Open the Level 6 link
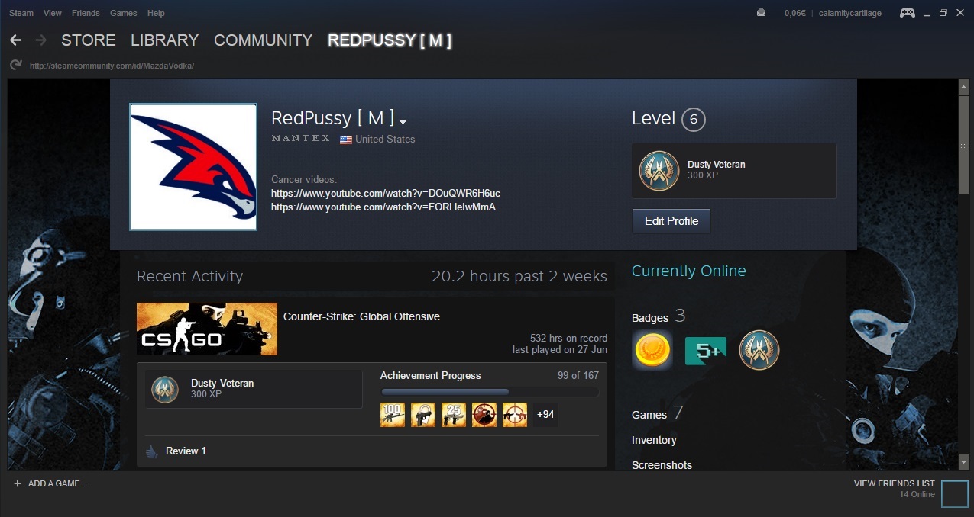974x517 pixels. point(668,119)
